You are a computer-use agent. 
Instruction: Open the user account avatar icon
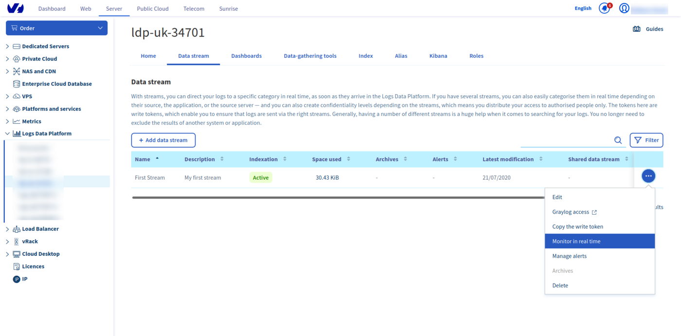click(x=624, y=8)
